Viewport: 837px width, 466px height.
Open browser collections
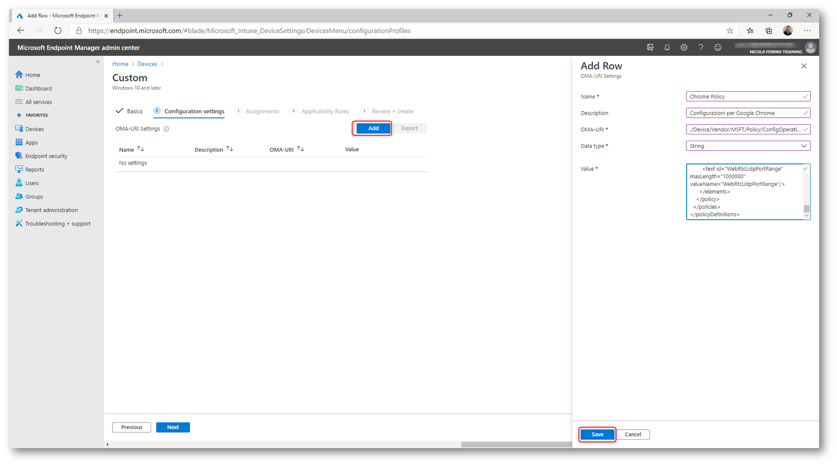pos(769,31)
